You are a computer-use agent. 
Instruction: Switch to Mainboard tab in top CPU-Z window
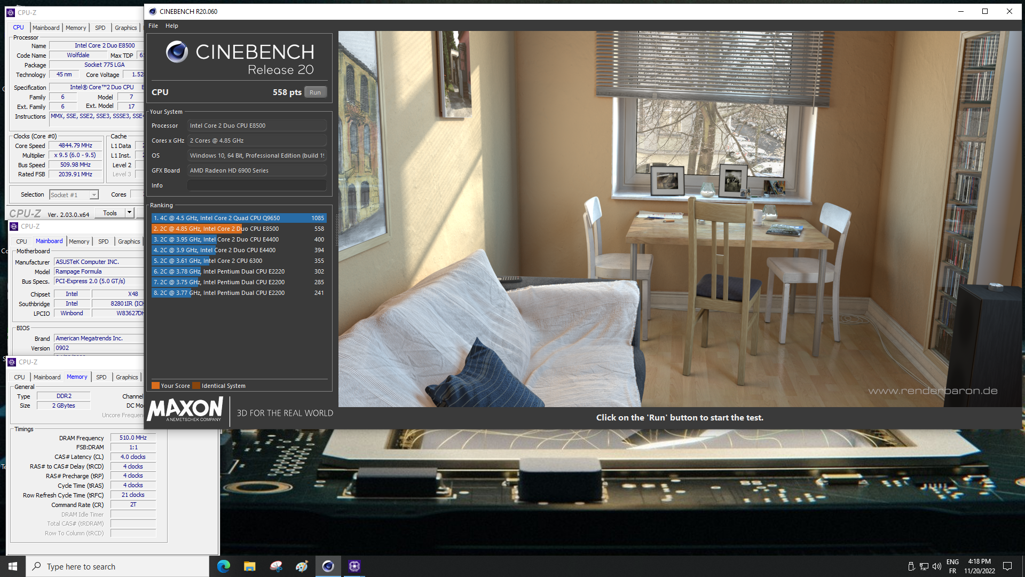coord(46,28)
